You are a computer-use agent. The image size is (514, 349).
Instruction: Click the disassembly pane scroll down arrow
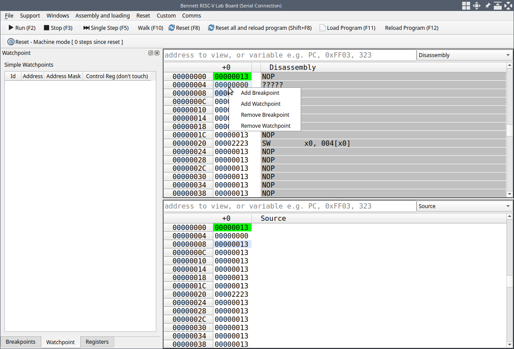click(510, 194)
